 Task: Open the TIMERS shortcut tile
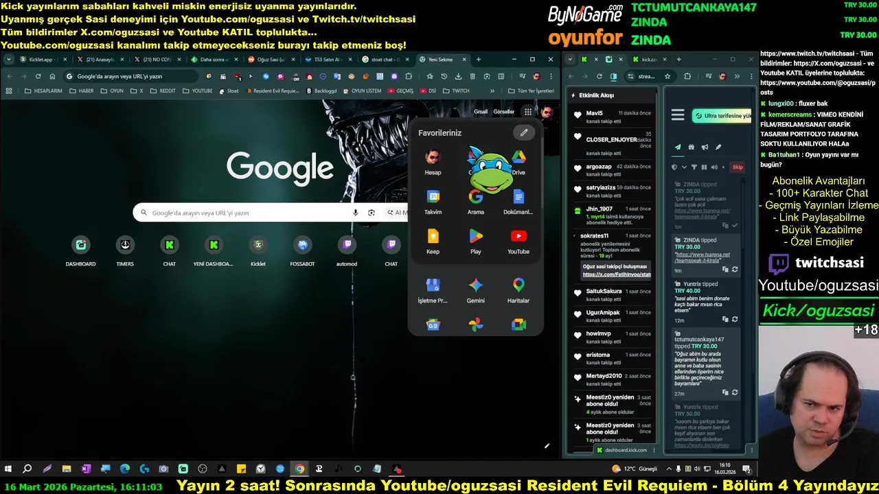pos(125,250)
